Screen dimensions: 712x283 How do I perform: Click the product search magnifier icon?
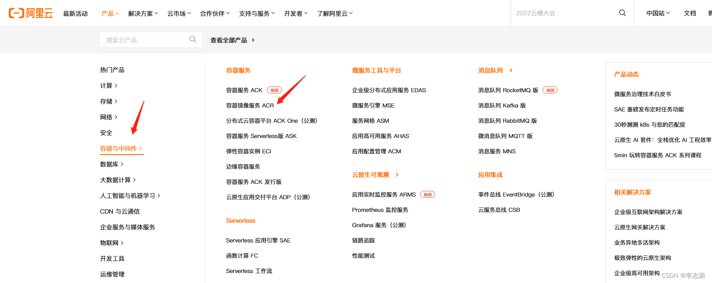[193, 39]
